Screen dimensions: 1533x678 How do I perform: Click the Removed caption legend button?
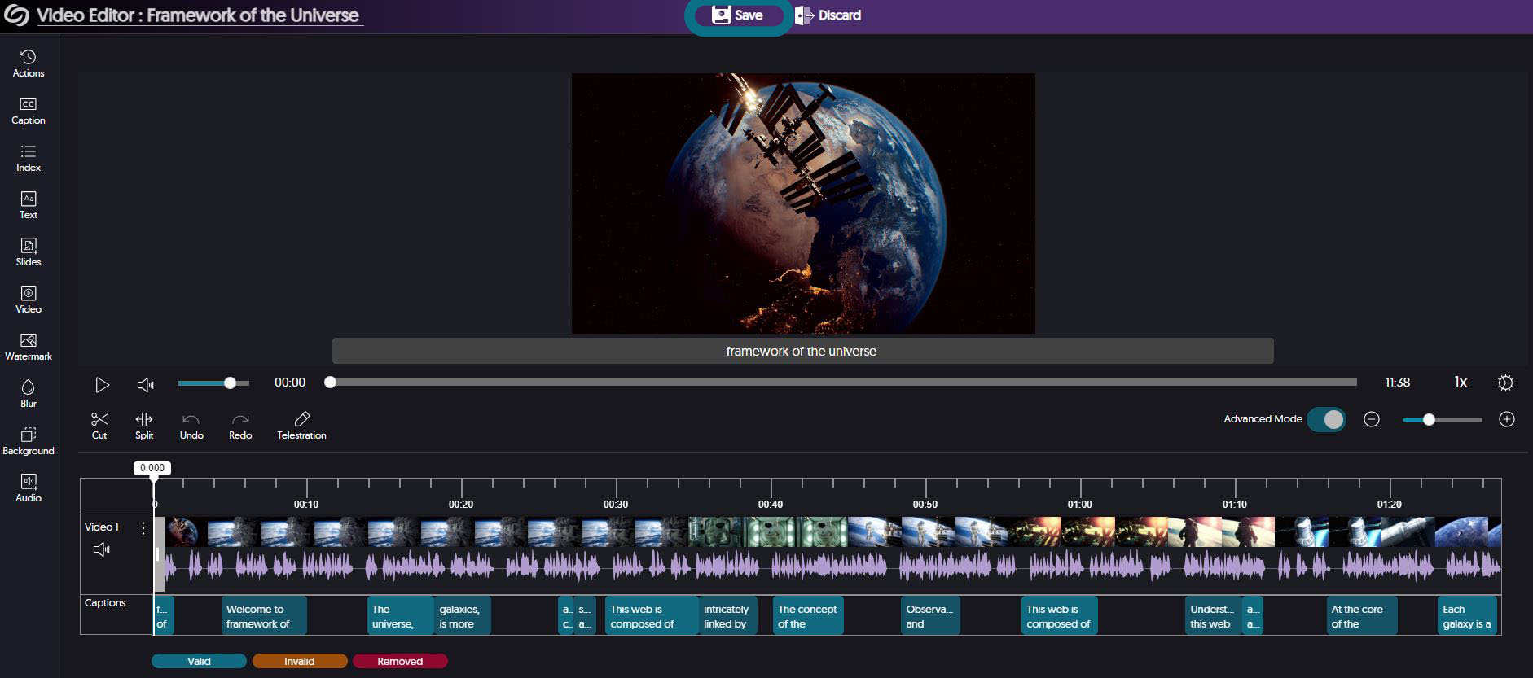pos(400,661)
